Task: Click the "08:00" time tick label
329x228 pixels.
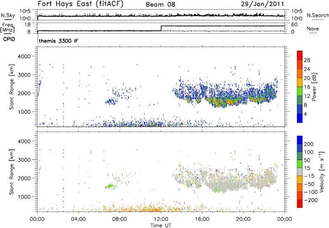Action: [x=120, y=219]
